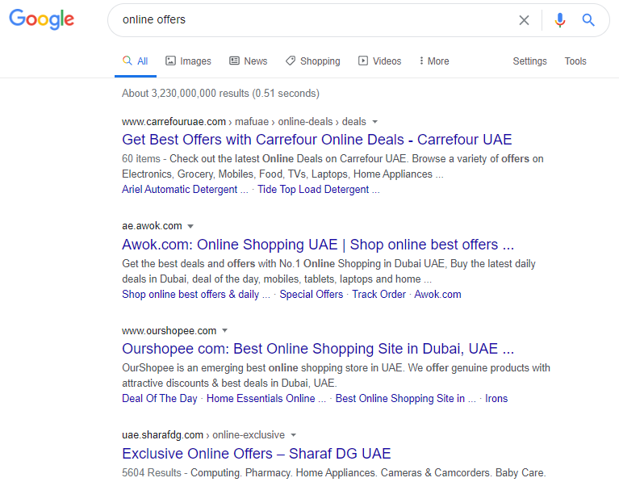Open 'Exclusive Online Offers – Sharaf DG UAE' result

coord(256,454)
